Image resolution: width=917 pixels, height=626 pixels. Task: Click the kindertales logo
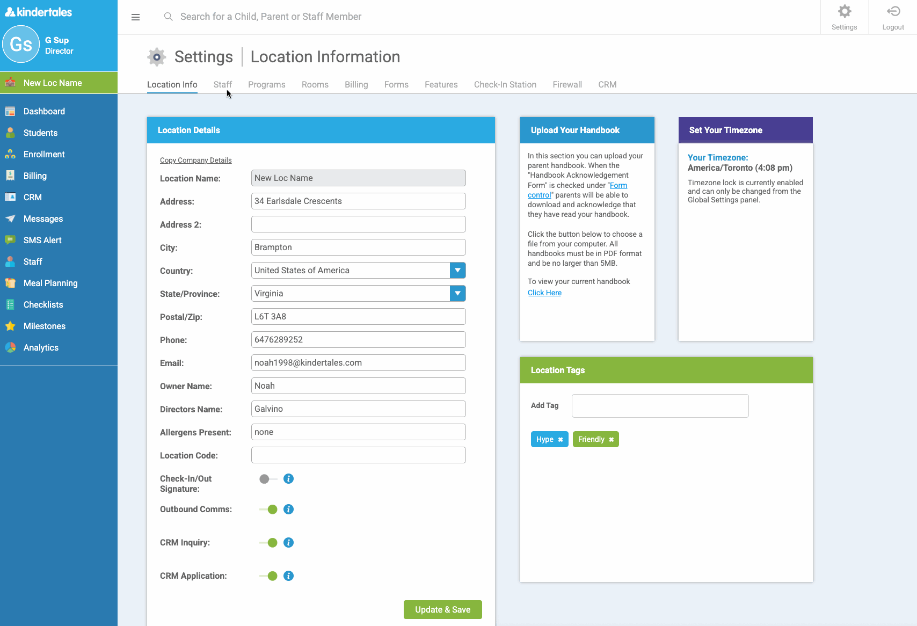click(x=38, y=12)
